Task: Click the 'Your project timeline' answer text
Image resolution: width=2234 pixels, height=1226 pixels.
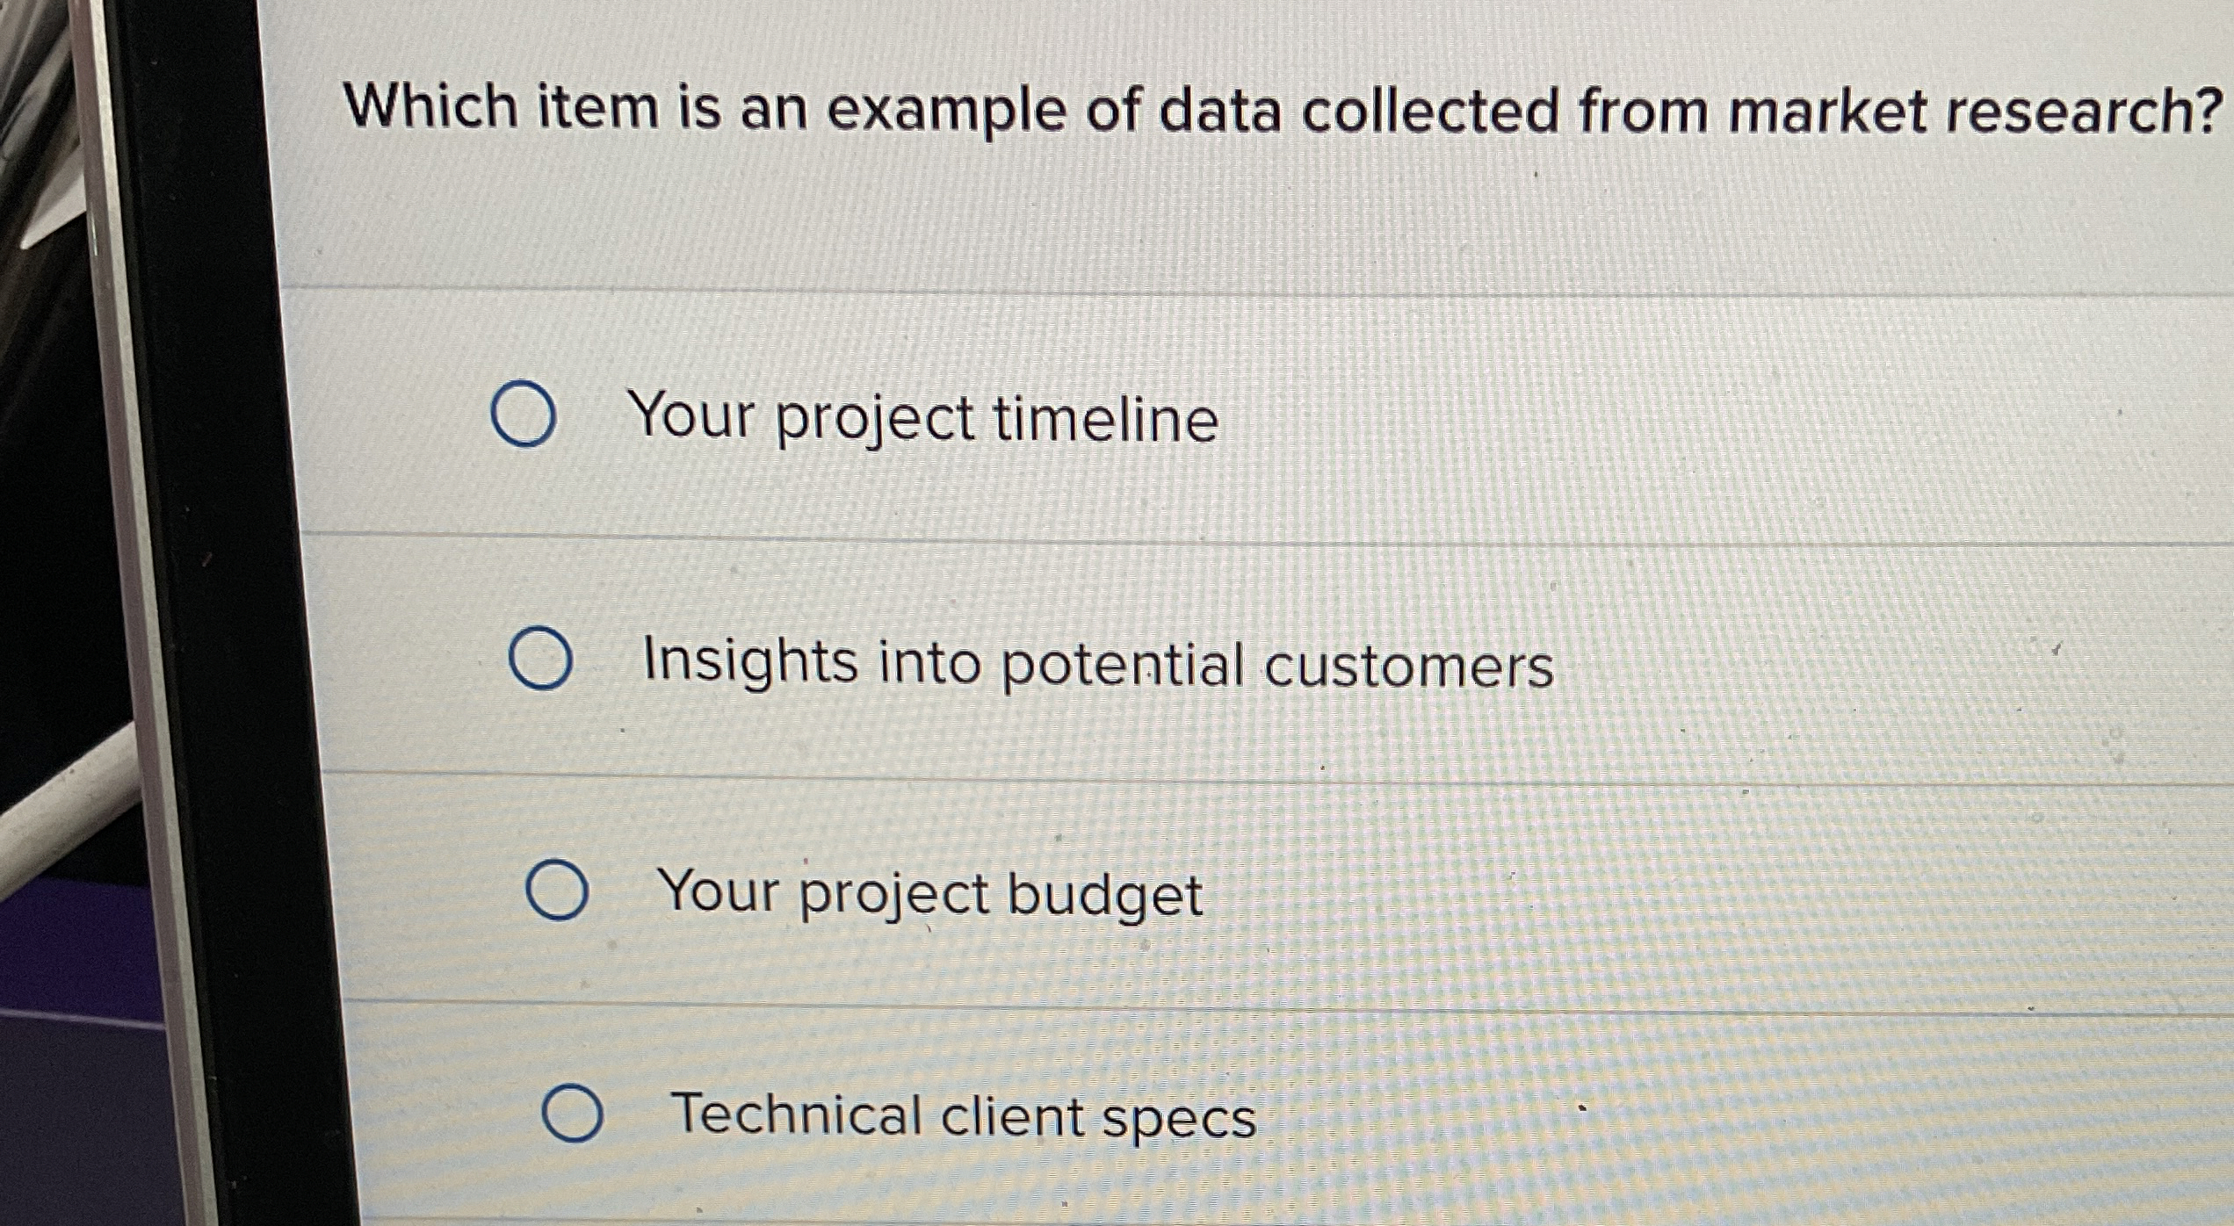Action: [922, 417]
